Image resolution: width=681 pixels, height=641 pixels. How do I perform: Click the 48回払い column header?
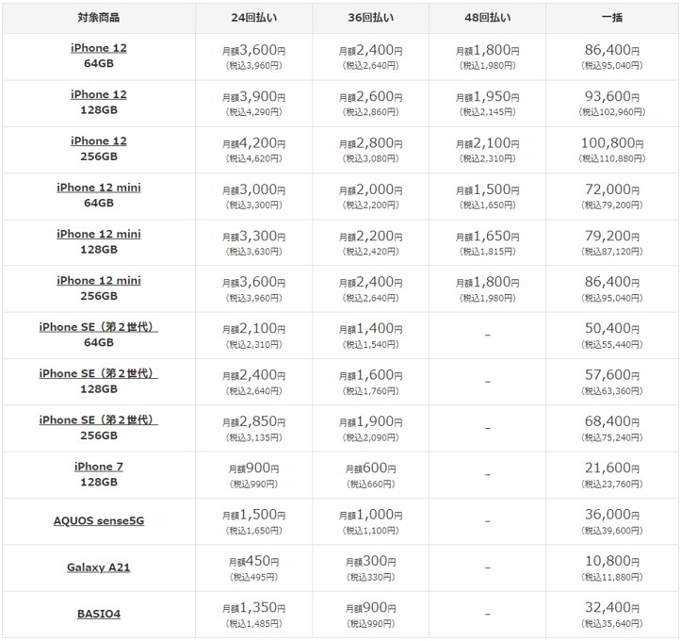point(487,18)
